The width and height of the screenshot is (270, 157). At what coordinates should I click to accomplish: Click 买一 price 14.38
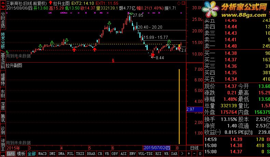[x=231, y=53]
